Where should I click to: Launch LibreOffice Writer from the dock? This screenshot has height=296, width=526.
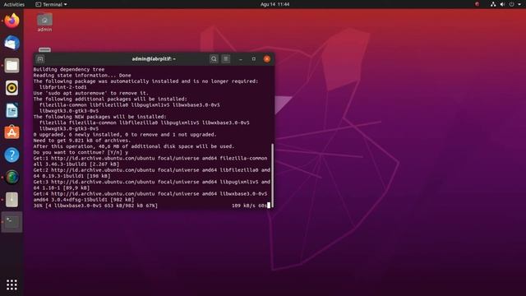tap(12, 110)
